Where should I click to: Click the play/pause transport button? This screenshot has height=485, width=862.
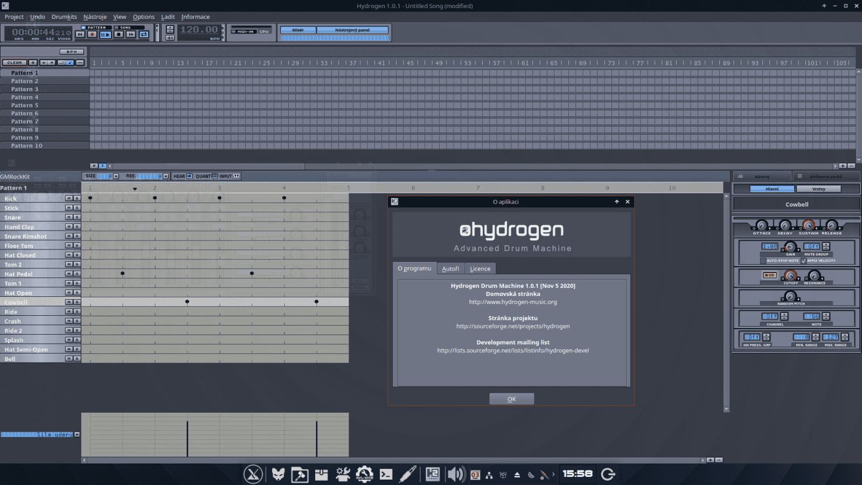[106, 34]
